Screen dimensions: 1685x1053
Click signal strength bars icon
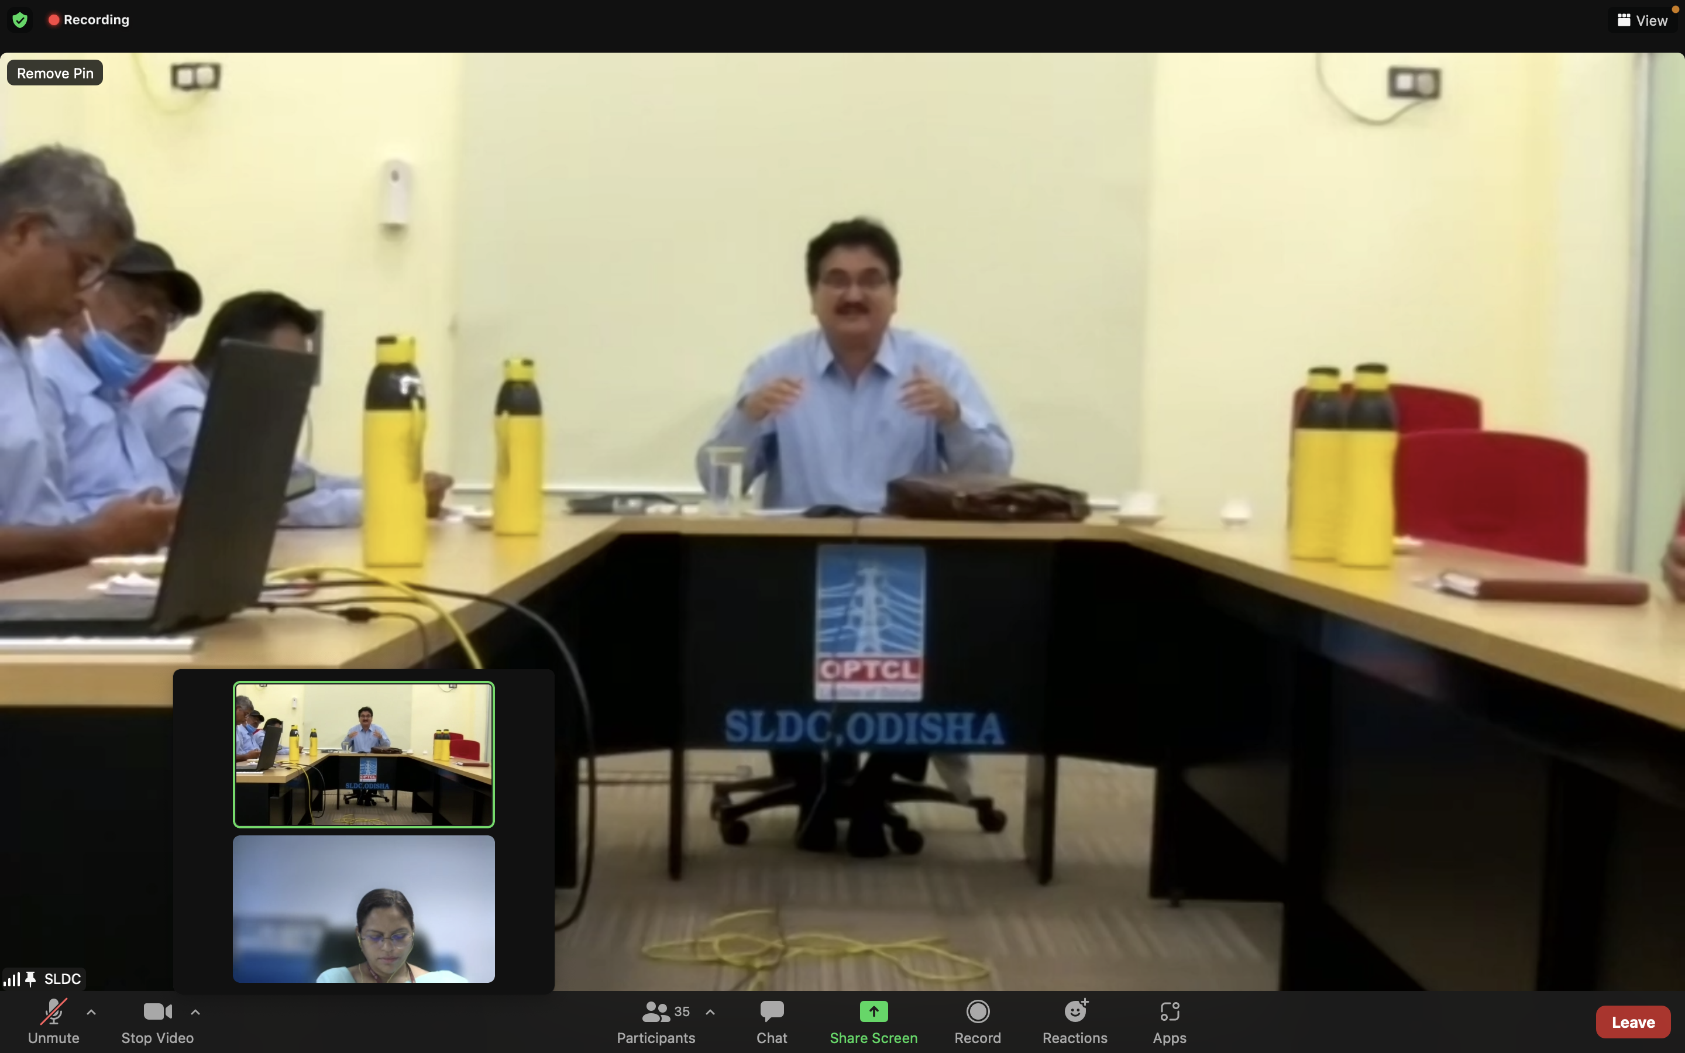pos(12,979)
